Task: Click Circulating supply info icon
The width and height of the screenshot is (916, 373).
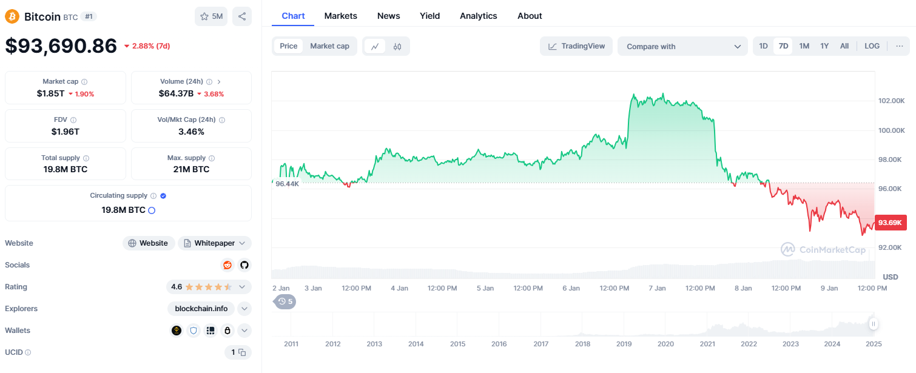Action: coord(153,196)
